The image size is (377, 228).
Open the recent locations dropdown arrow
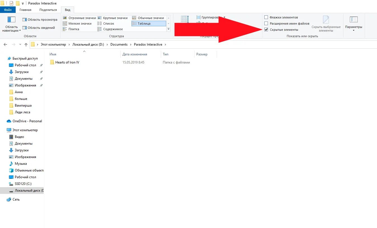(20, 44)
